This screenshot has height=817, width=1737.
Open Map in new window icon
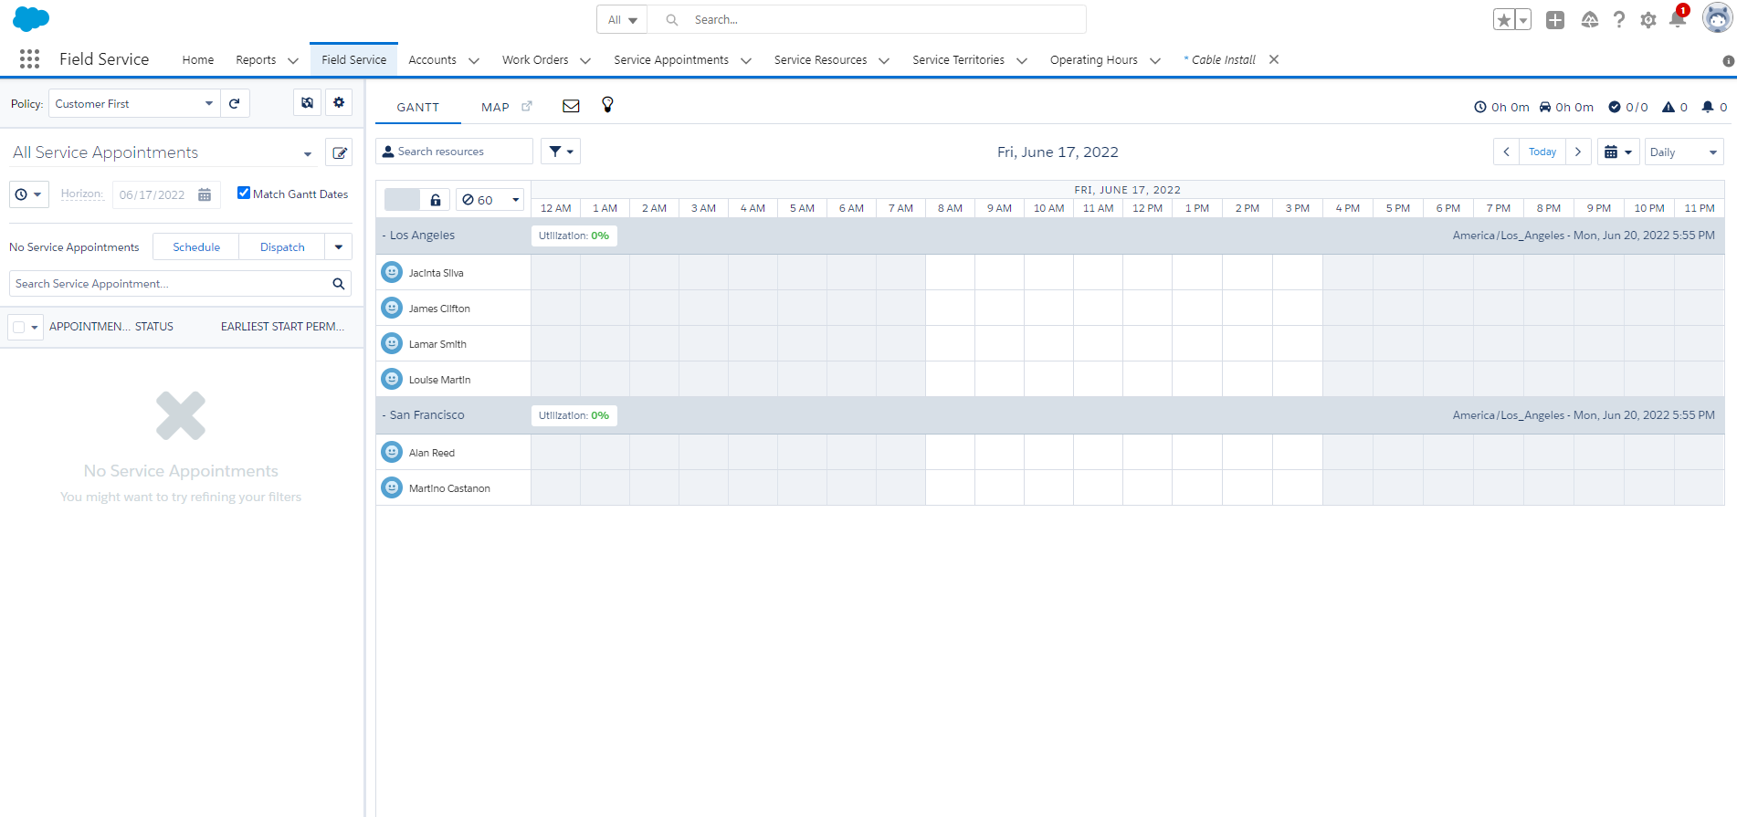(x=527, y=107)
